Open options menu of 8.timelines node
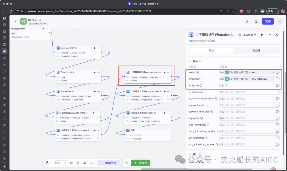 (99, 91)
